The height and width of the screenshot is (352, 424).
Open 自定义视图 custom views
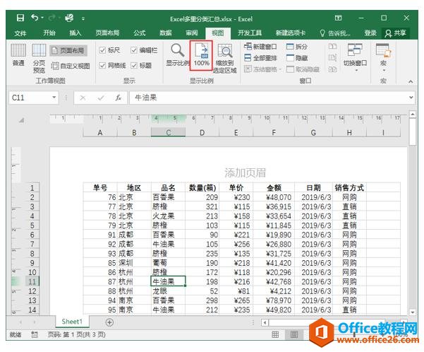pos(71,66)
